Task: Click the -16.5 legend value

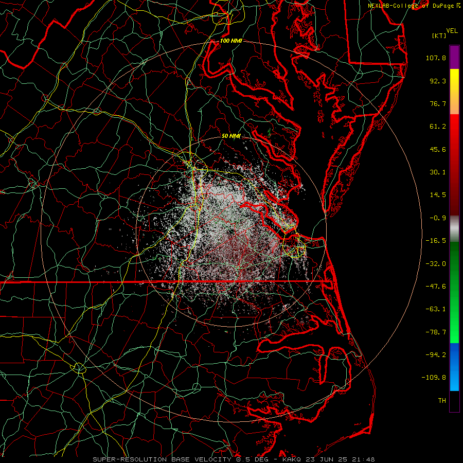Action: point(436,241)
